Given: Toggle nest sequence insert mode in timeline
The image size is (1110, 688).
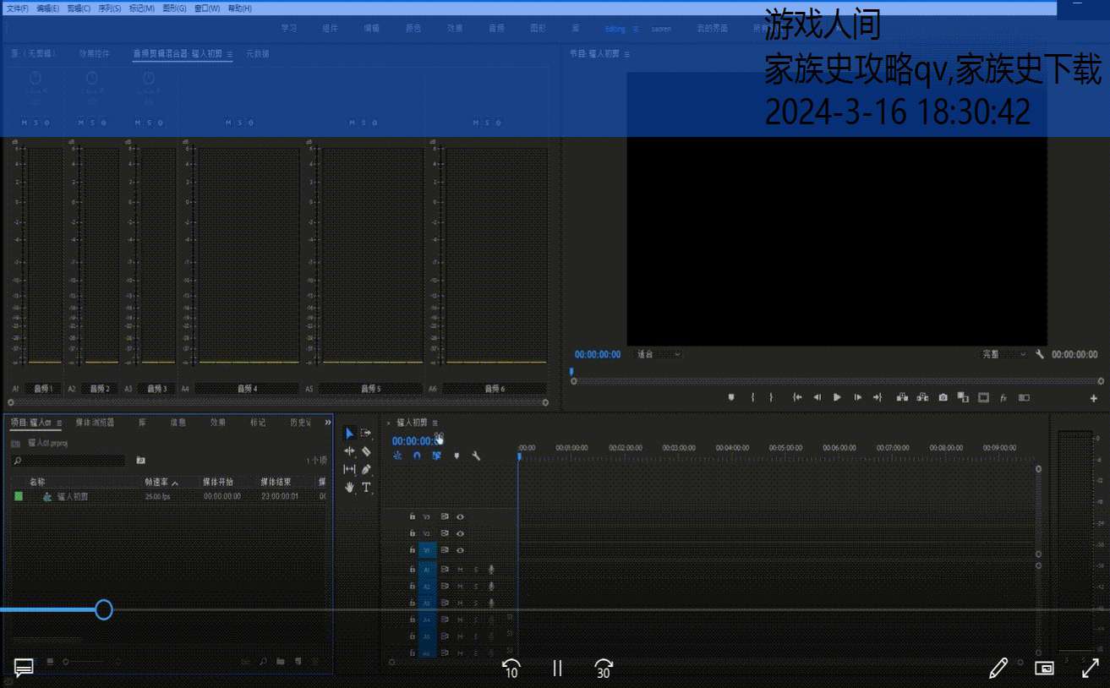Looking at the screenshot, I should [x=397, y=456].
